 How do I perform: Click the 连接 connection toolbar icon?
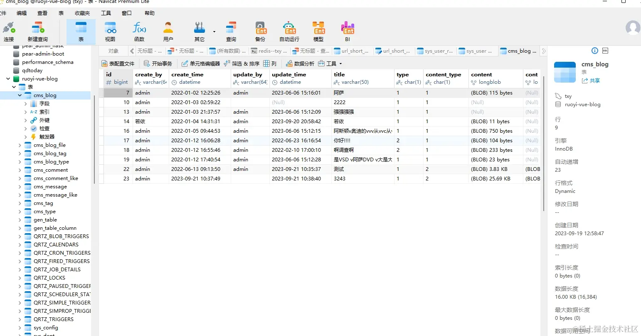click(x=9, y=32)
